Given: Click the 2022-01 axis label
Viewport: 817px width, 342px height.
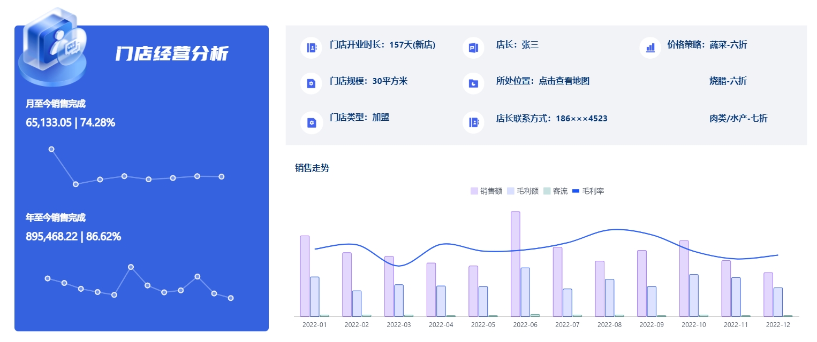Looking at the screenshot, I should [314, 324].
